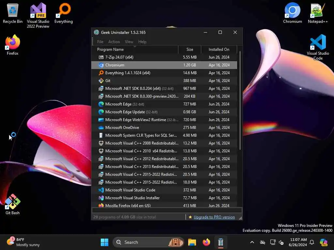Viewport: 334px width, 250px height.
Task: Select the Recycle Bin desktop icon
Action: [13, 13]
